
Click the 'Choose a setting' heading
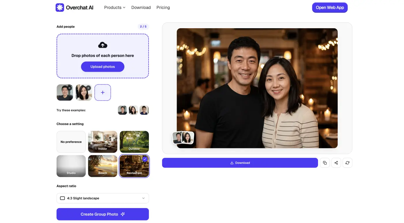(x=70, y=124)
